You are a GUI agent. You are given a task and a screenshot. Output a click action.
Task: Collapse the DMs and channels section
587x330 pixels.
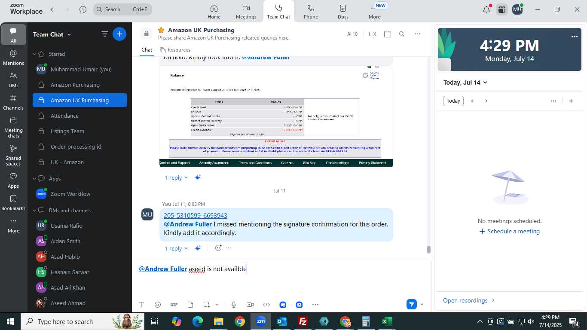[x=34, y=211]
